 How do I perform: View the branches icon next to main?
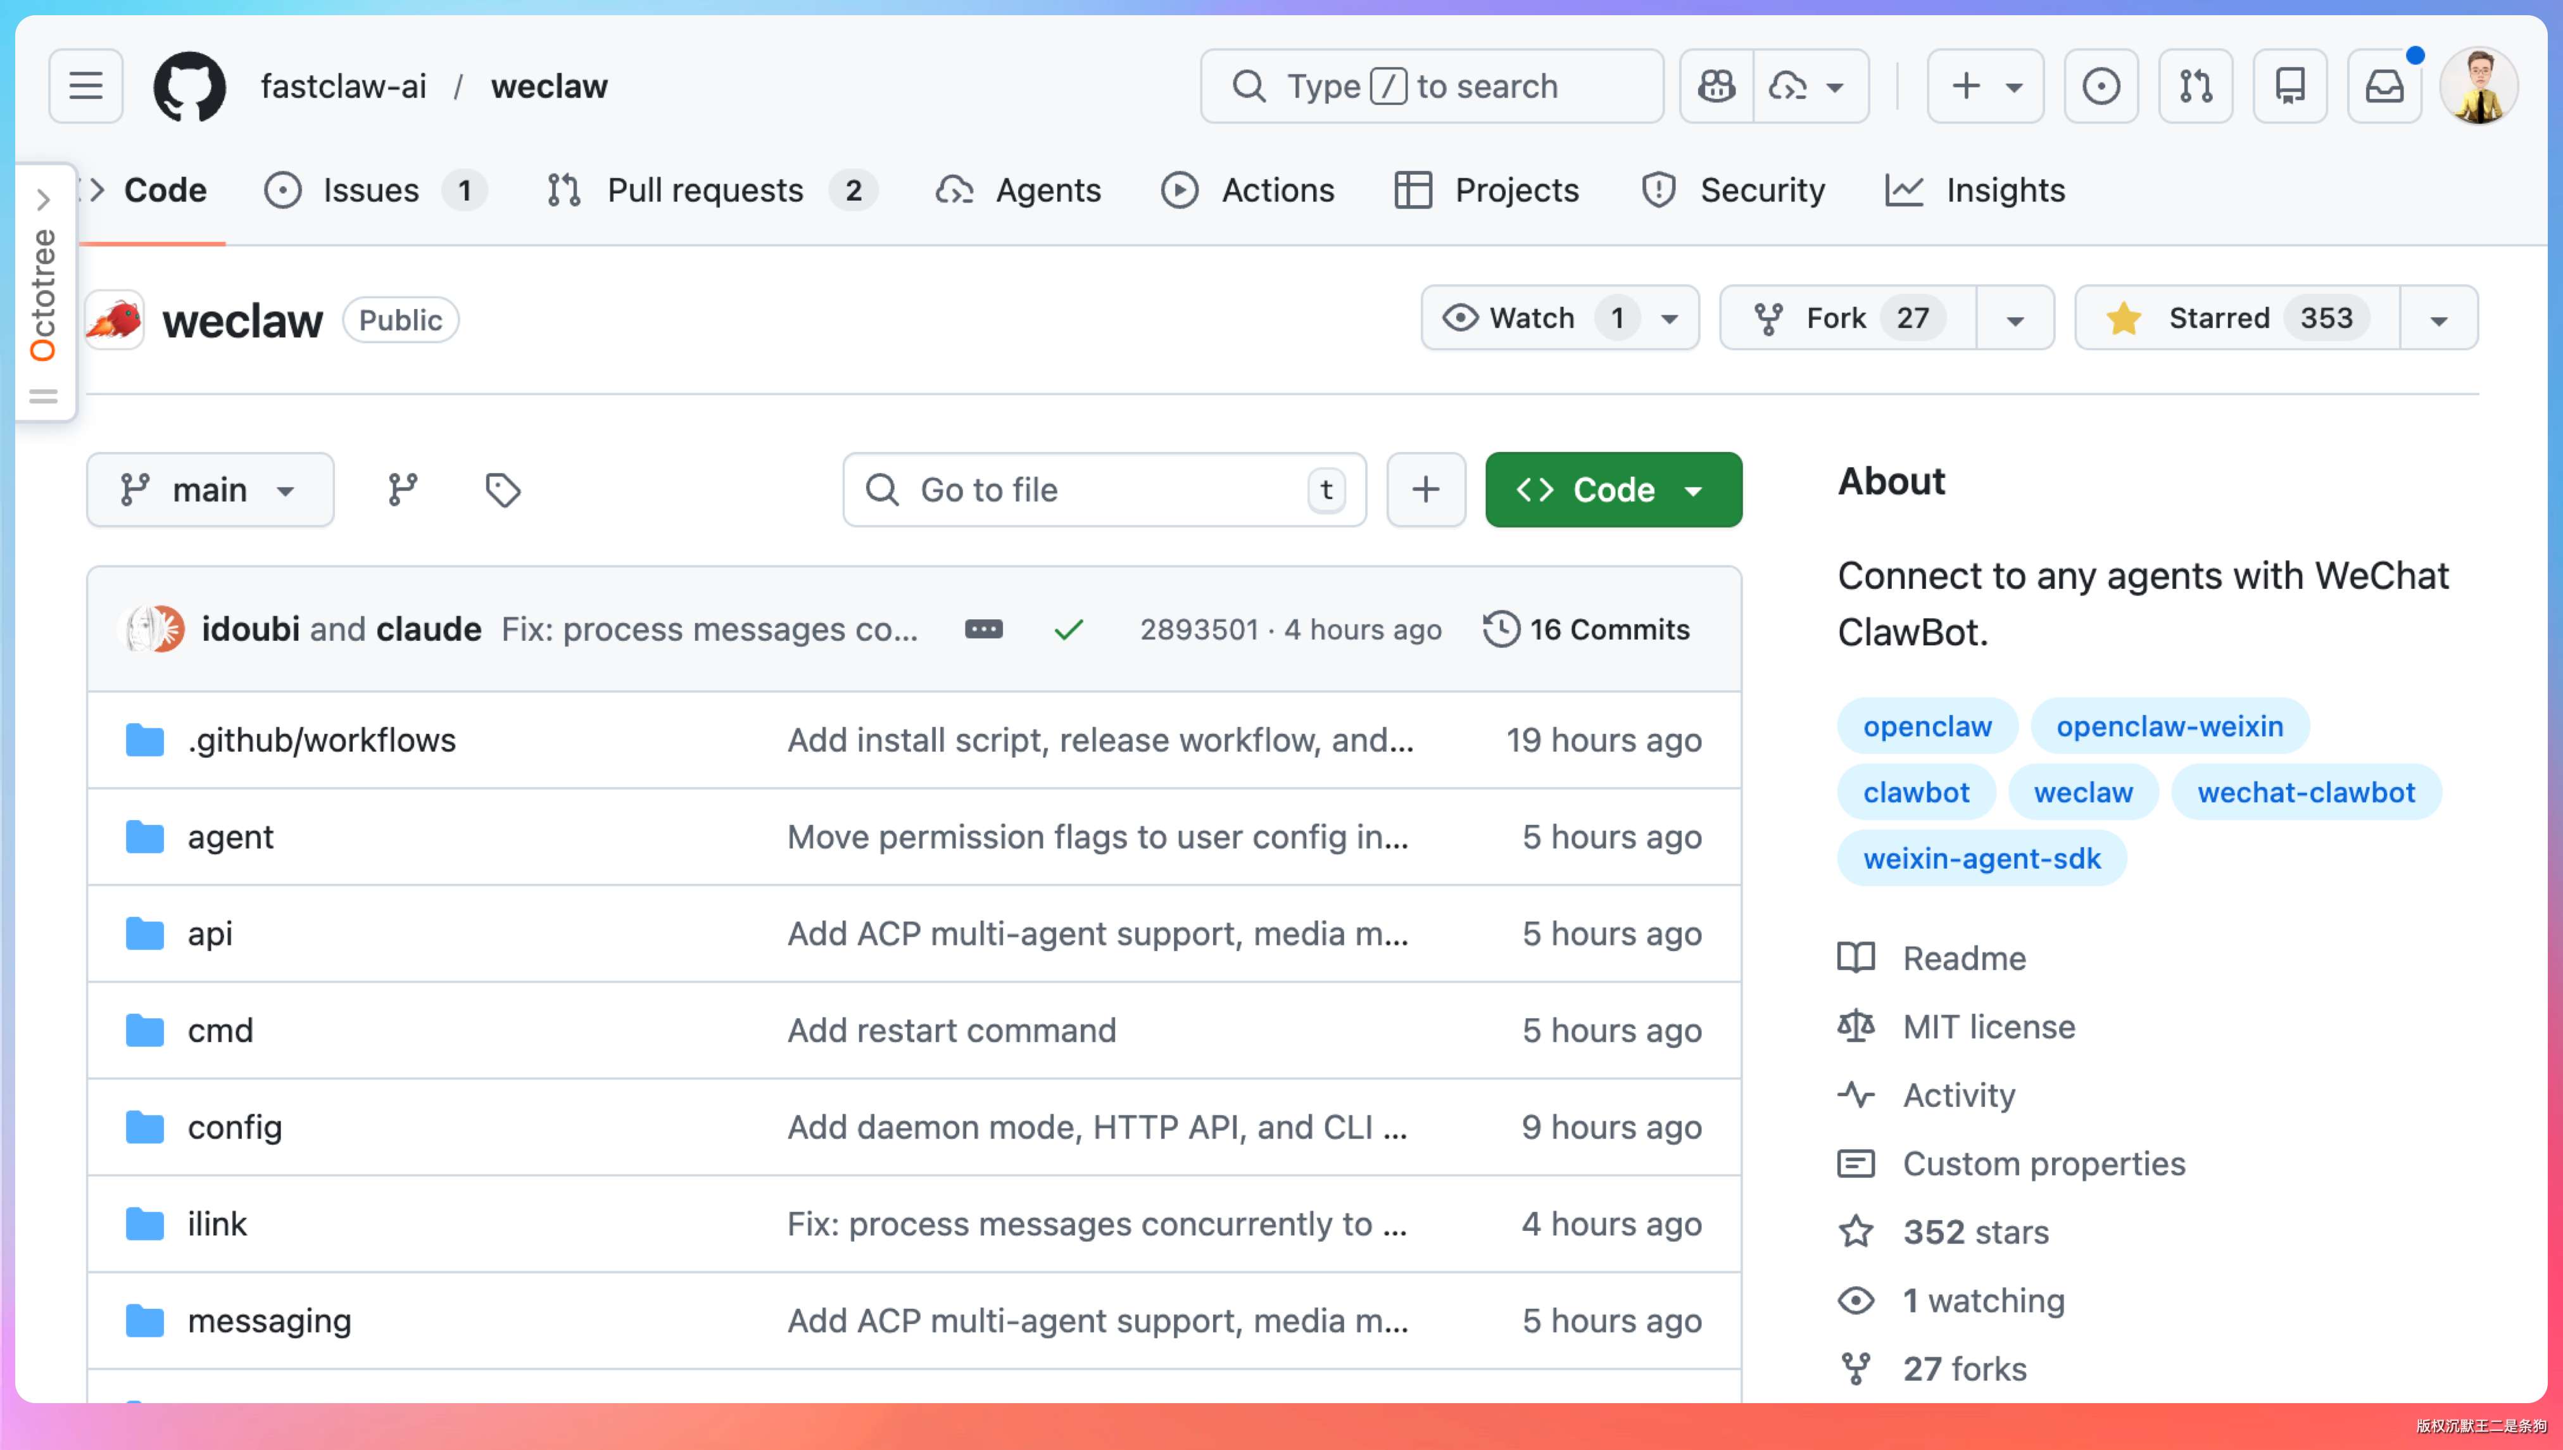tap(402, 489)
